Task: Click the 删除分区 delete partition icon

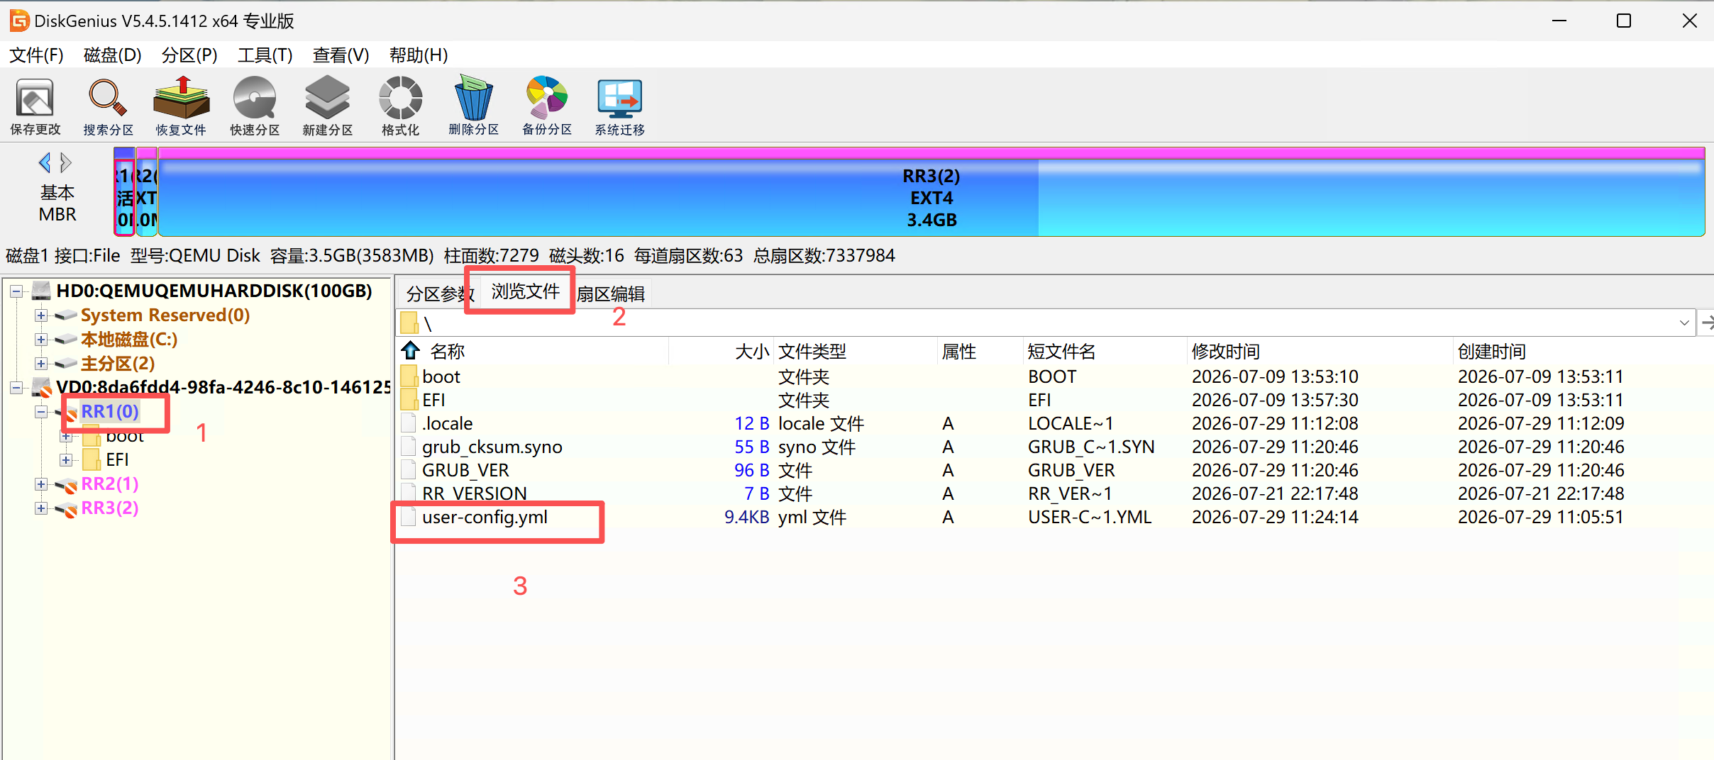Action: (473, 106)
